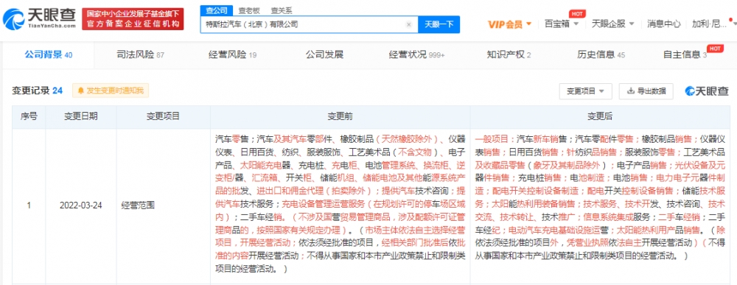Switch to the 查关系 search tab
Image resolution: width=737 pixels, height=285 pixels.
[x=281, y=10]
